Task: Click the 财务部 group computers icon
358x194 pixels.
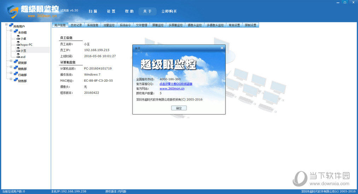Action: click(x=16, y=80)
